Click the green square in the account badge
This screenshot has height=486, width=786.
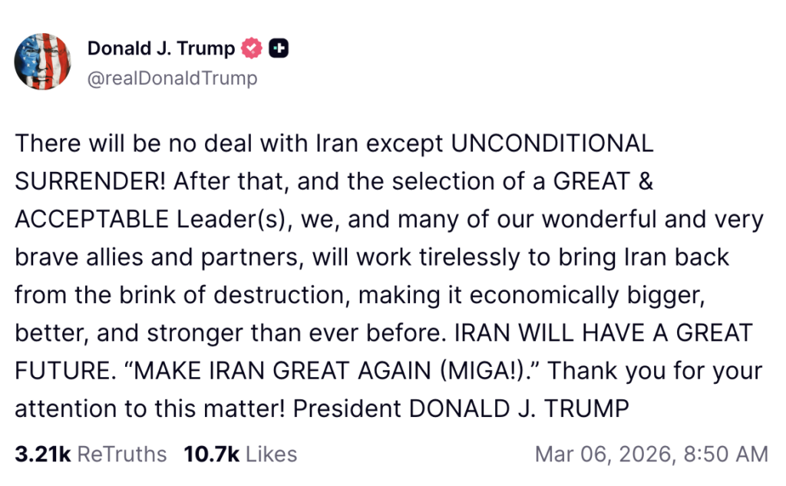coord(275,48)
